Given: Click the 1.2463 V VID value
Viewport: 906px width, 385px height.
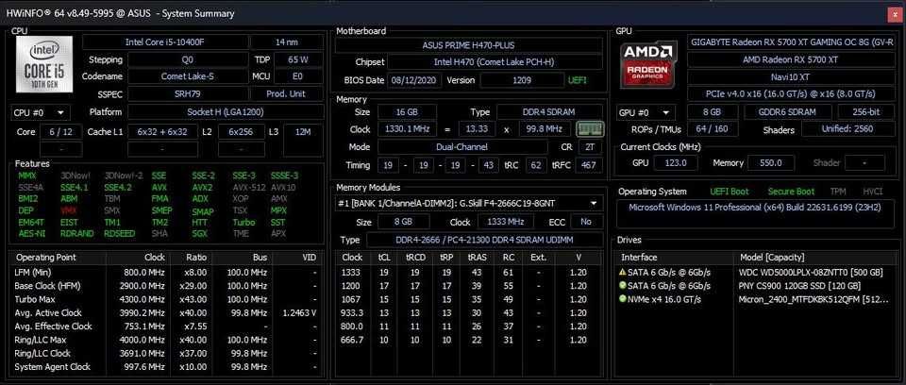Looking at the screenshot, I should click(298, 312).
